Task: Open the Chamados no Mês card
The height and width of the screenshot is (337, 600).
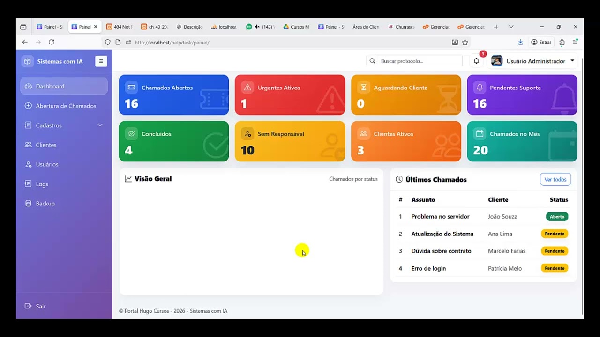Action: click(x=522, y=141)
